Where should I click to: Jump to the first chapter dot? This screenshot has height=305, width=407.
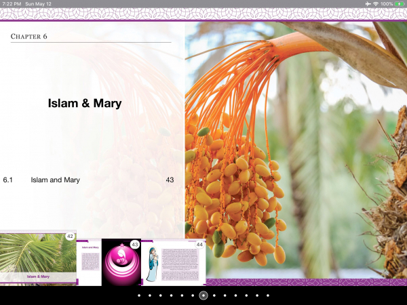[138, 296]
